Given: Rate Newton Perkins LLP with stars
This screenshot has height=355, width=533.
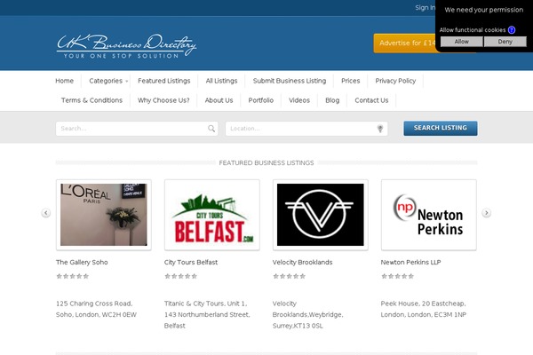Looking at the screenshot, I should coord(397,276).
